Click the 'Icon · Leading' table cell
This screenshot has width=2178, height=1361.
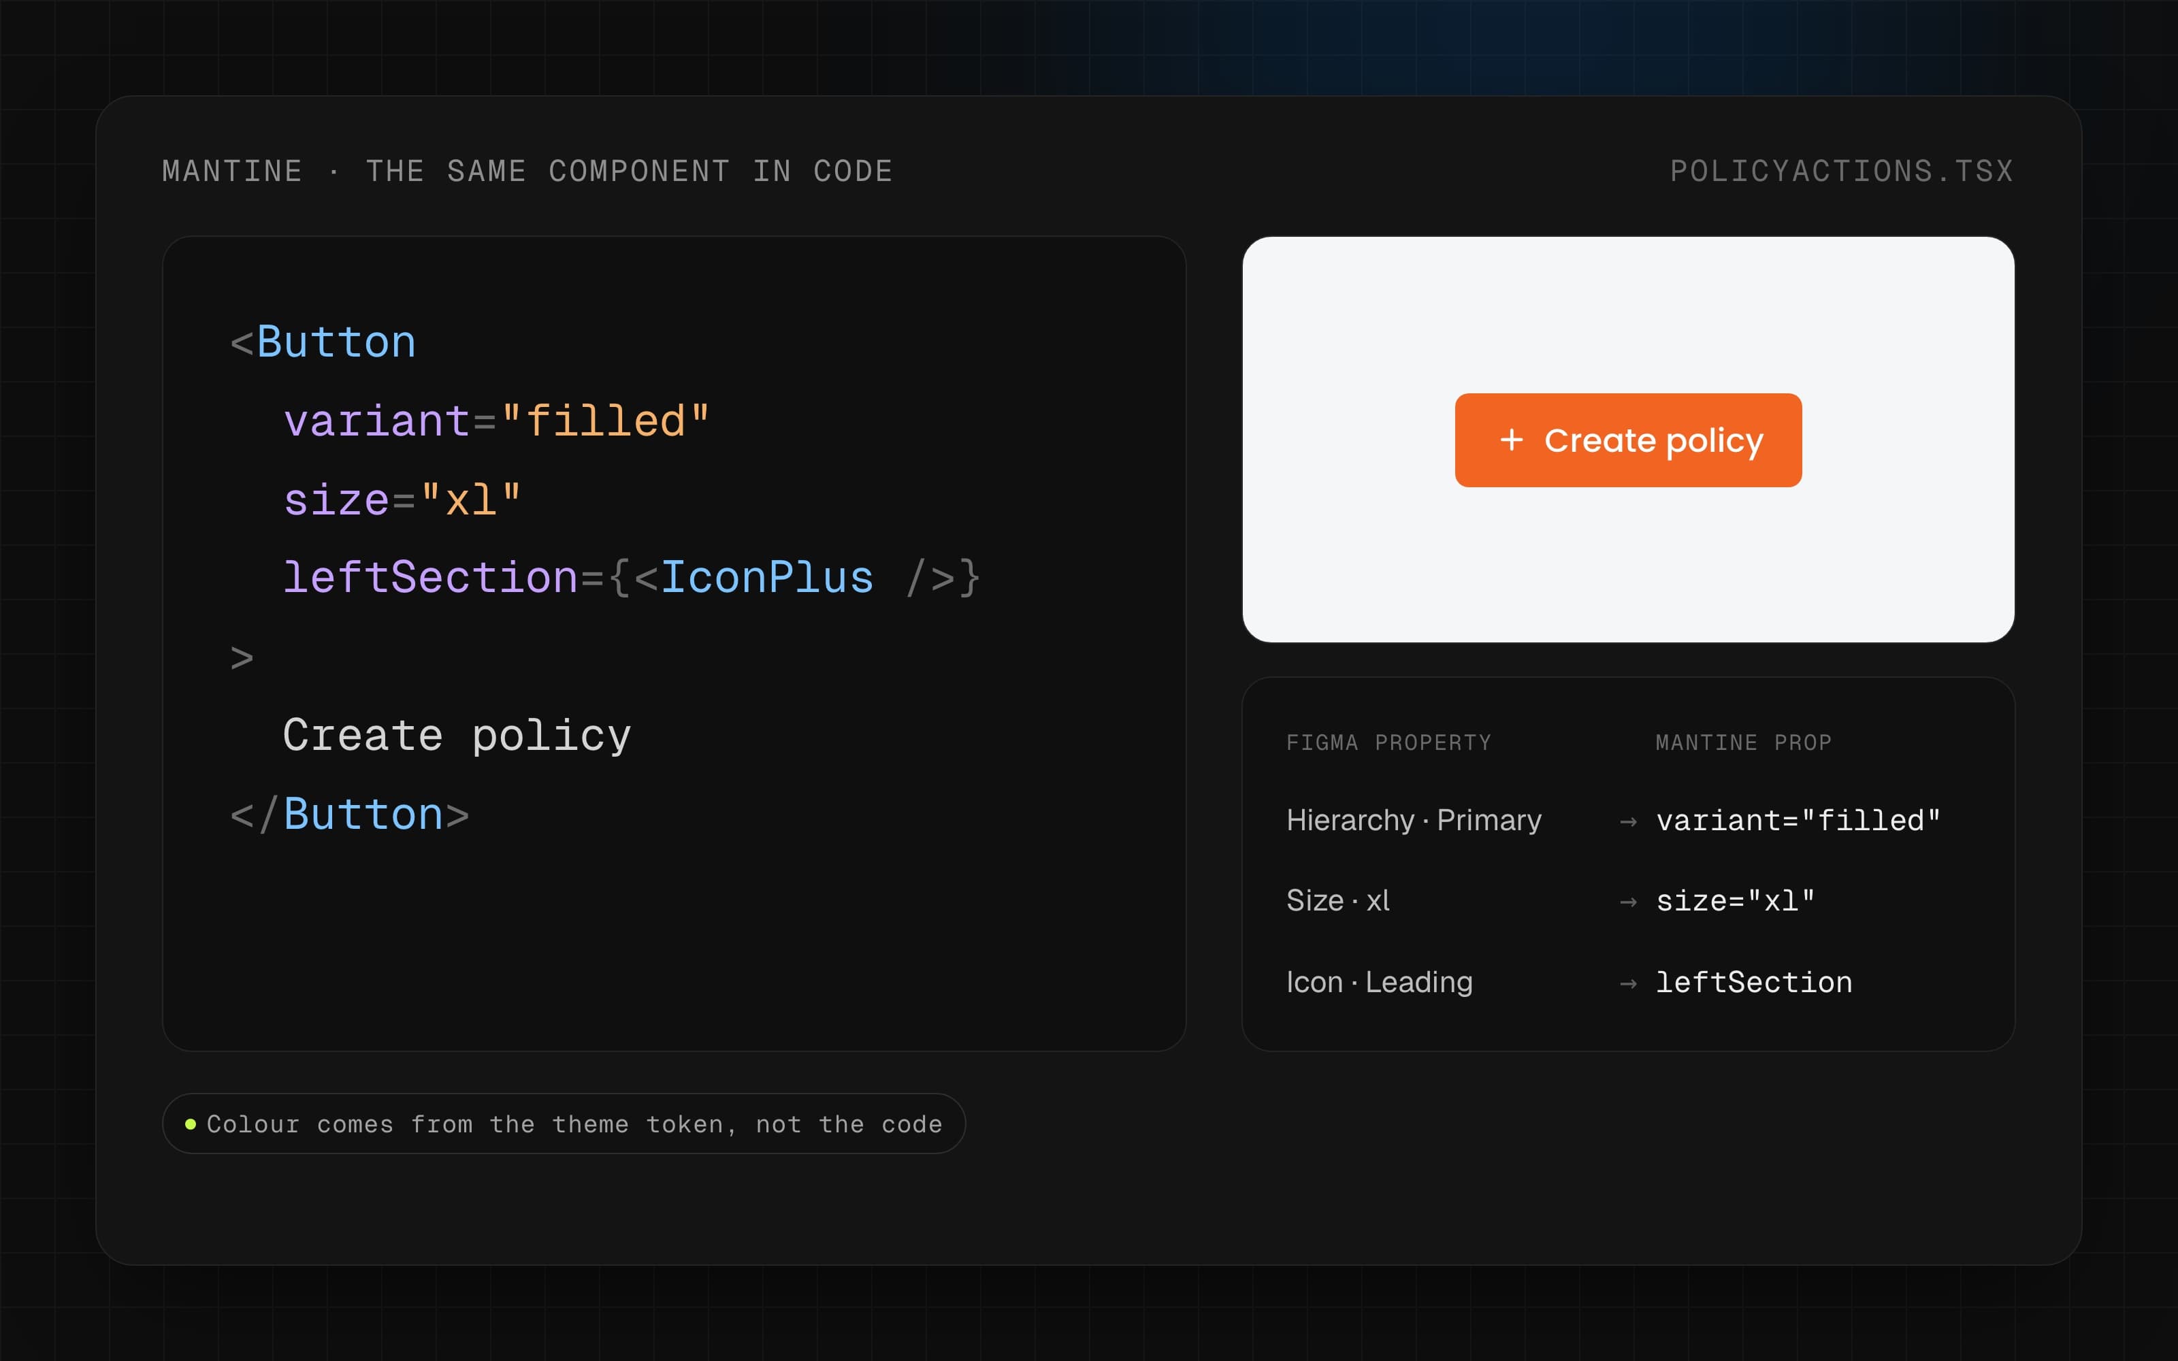point(1380,982)
